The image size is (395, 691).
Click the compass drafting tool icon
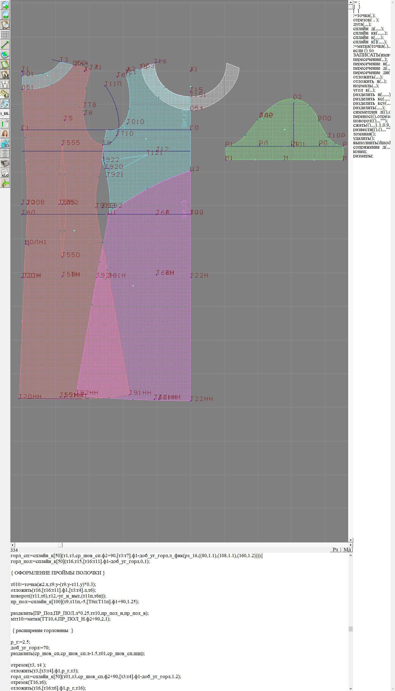5,84
